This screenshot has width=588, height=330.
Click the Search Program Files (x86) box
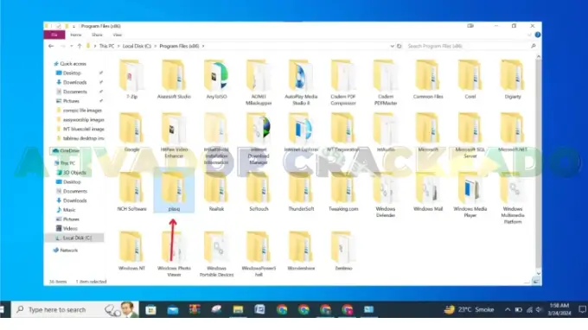[471, 46]
